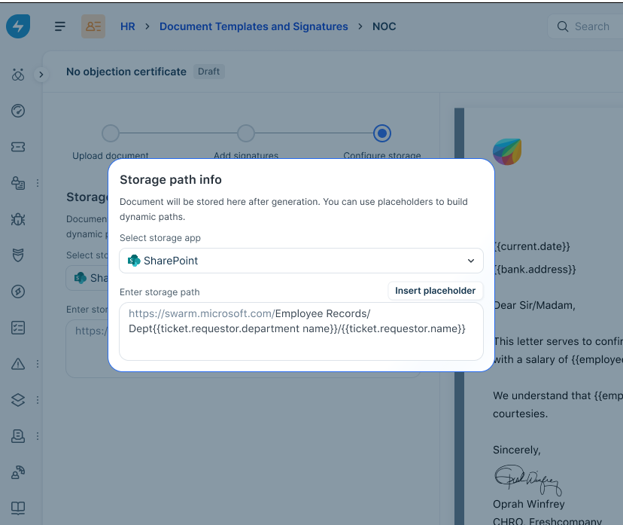Open the bug (Problems) icon in sidebar

18,219
